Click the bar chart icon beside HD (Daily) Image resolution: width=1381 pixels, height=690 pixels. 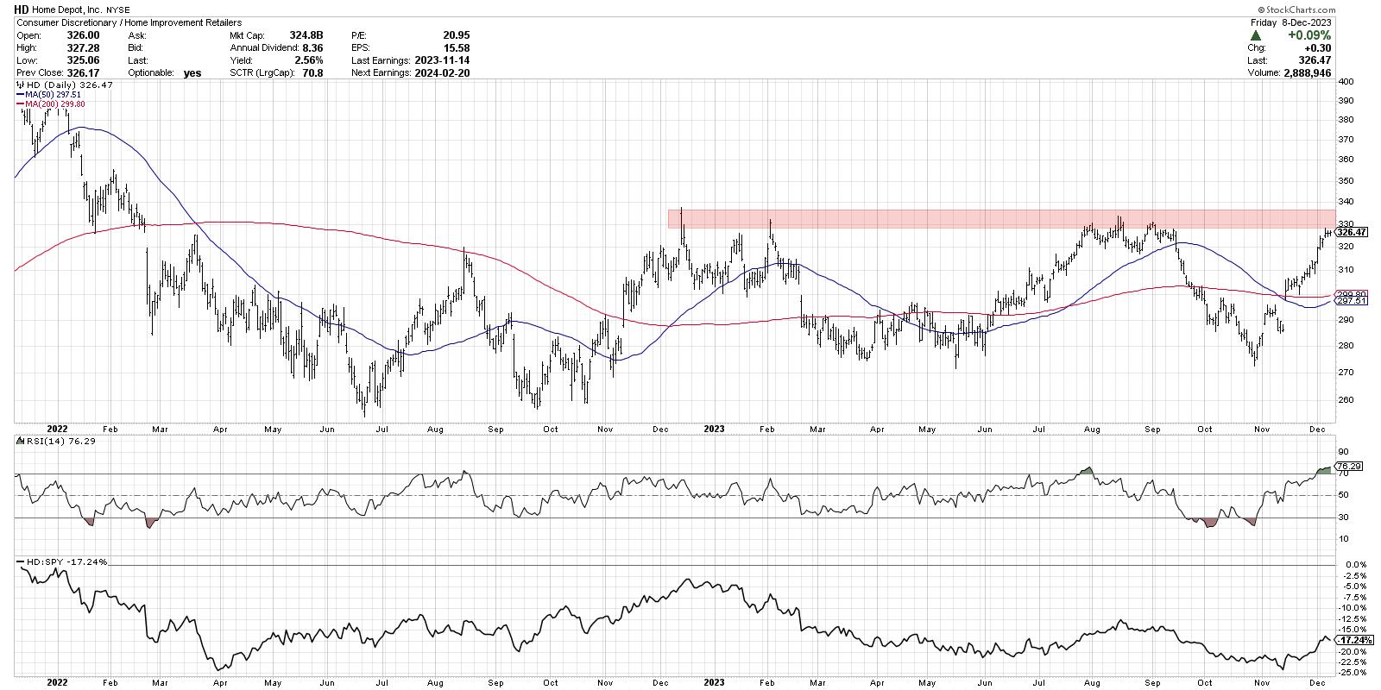[x=19, y=86]
